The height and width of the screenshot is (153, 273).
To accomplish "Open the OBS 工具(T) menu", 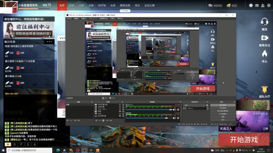I will (x=113, y=19).
